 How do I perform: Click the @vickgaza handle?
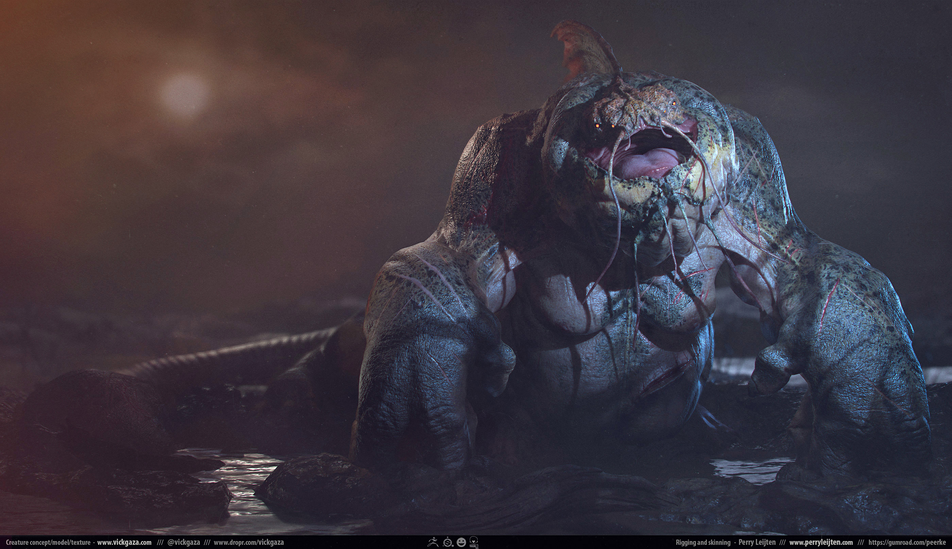[x=184, y=543]
